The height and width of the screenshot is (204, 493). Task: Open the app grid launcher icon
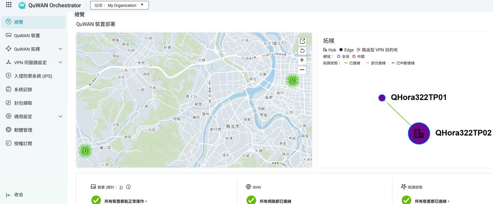click(x=9, y=5)
